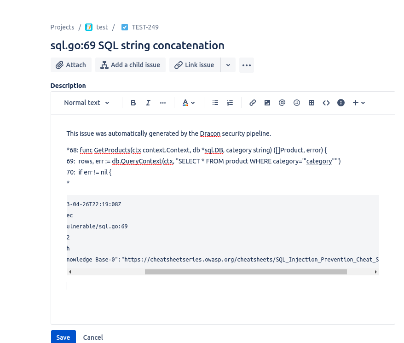The image size is (404, 343).
Task: Add a hyperlink to description
Action: pyautogui.click(x=253, y=103)
